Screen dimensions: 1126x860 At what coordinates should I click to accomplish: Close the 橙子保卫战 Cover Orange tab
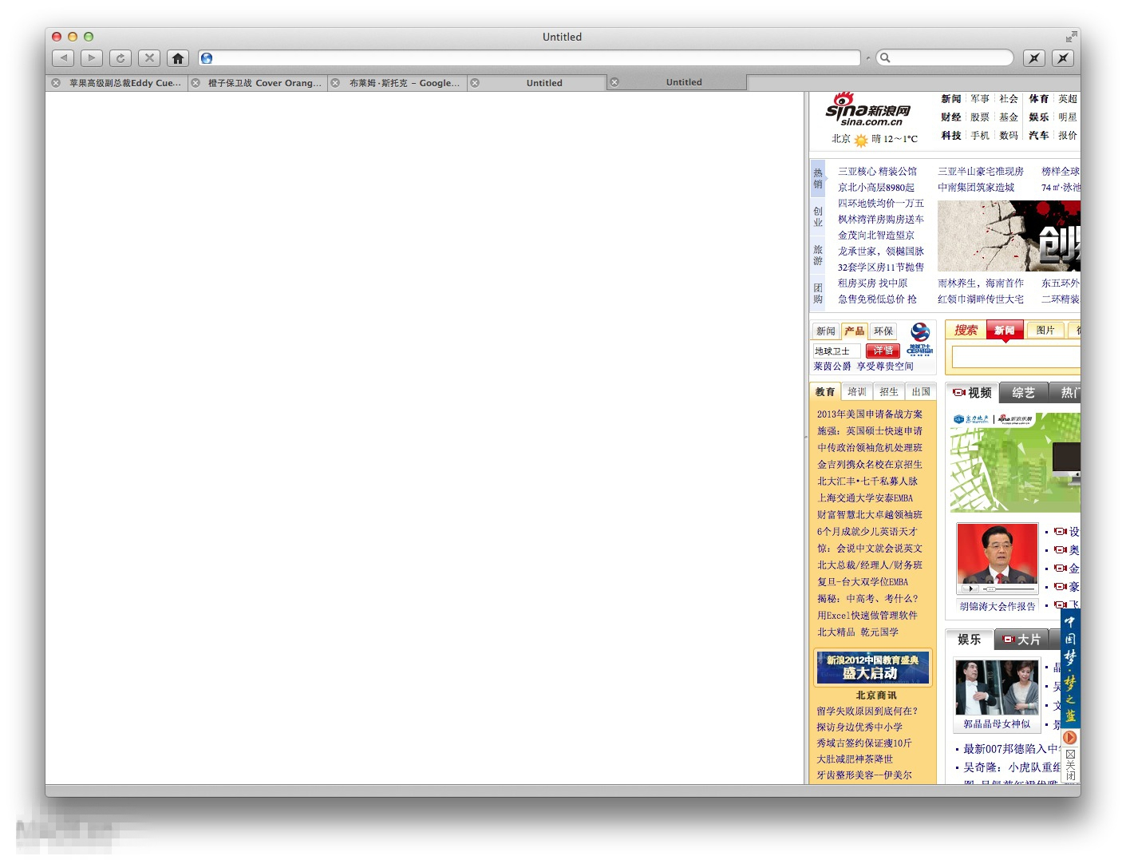196,82
